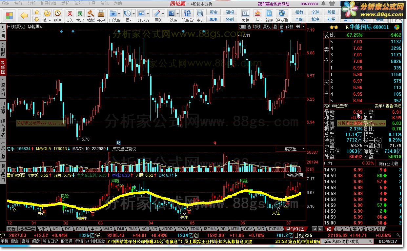Open dropdown arrow next to 画线
Viewport: 407px width, 251px height.
[163, 14]
